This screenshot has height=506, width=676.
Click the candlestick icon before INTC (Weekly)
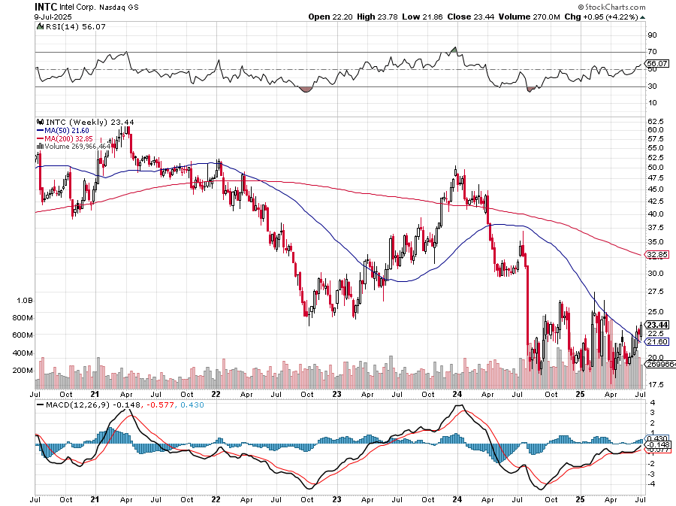tap(40, 122)
